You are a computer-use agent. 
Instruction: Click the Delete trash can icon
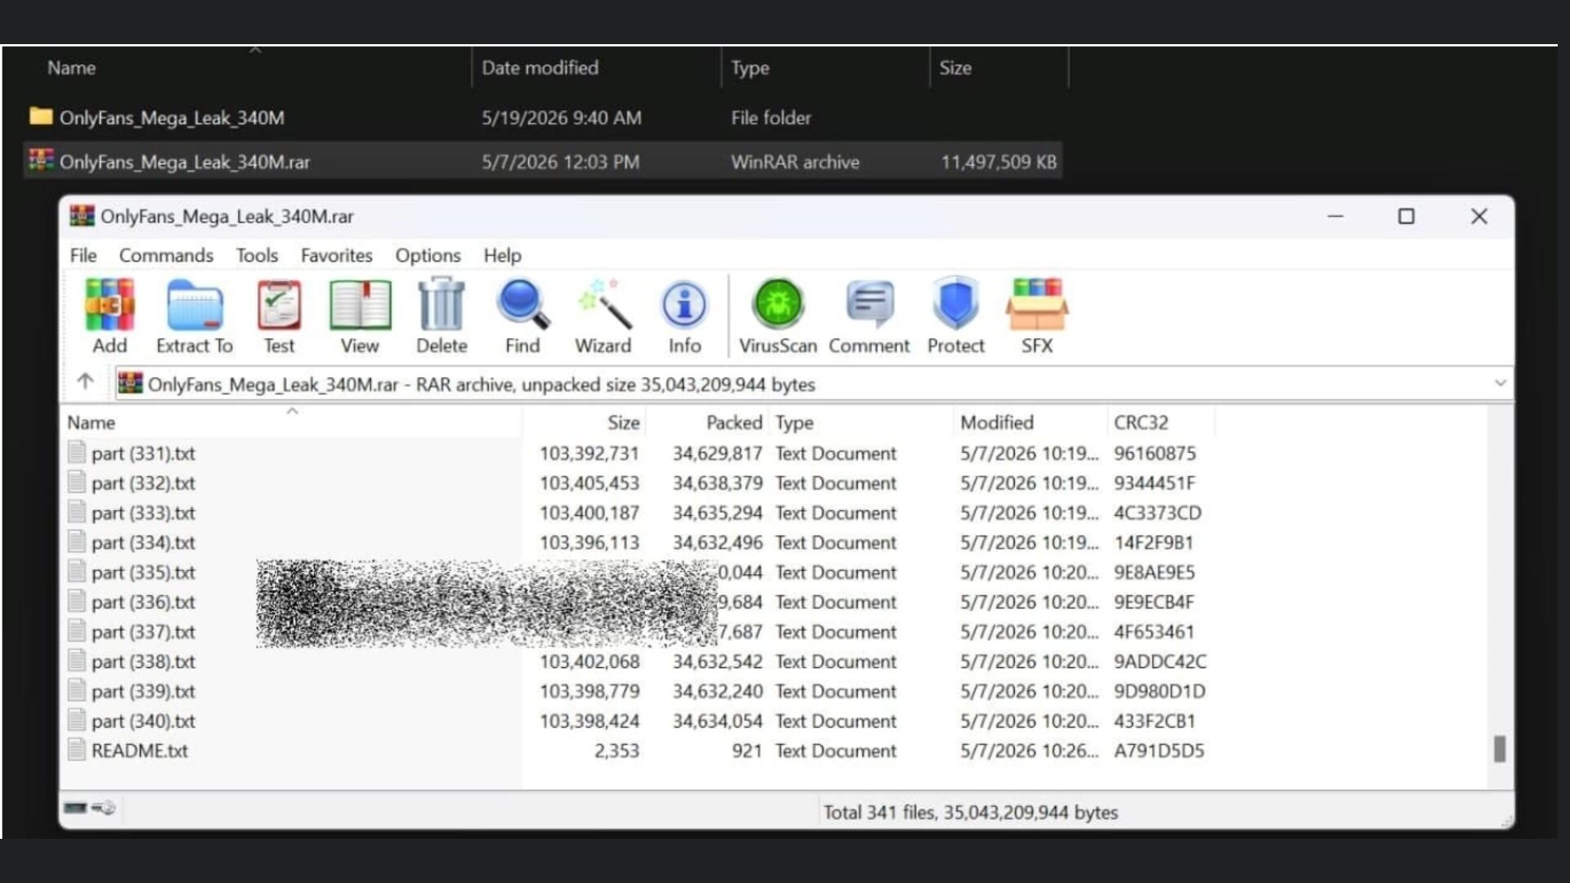[442, 304]
